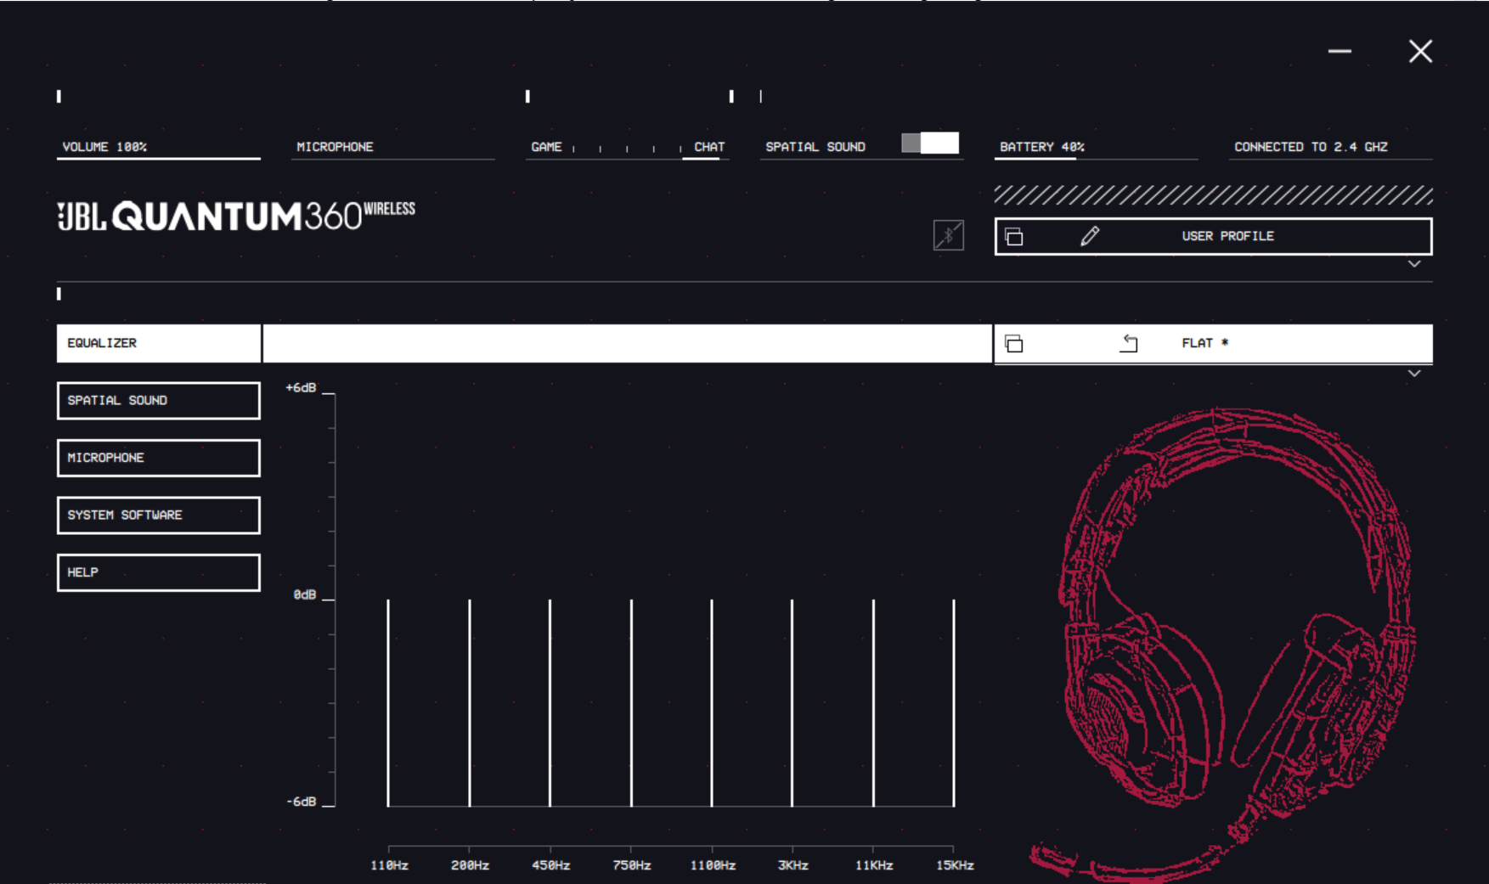This screenshot has height=884, width=1489.
Task: Minimize the JBL QuantumENGINE window
Action: click(1340, 52)
